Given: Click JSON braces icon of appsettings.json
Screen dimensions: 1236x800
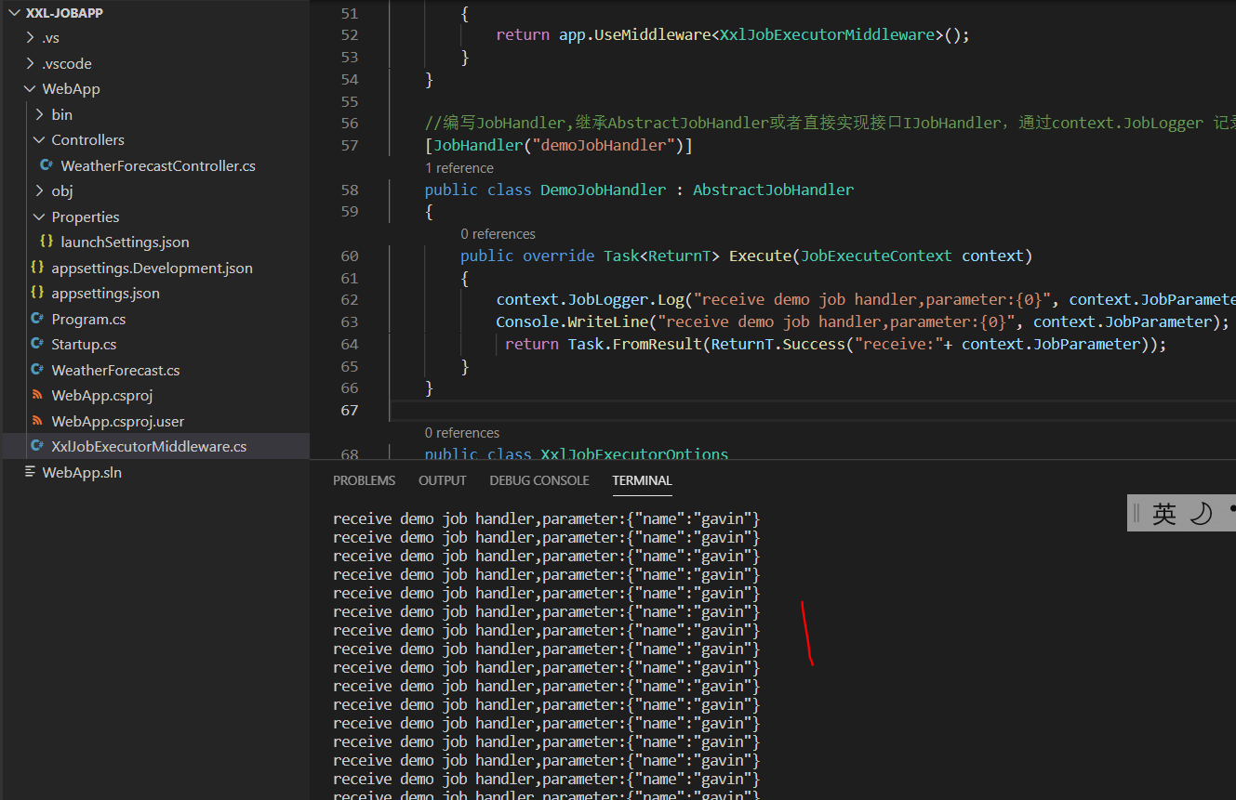Looking at the screenshot, I should point(37,293).
